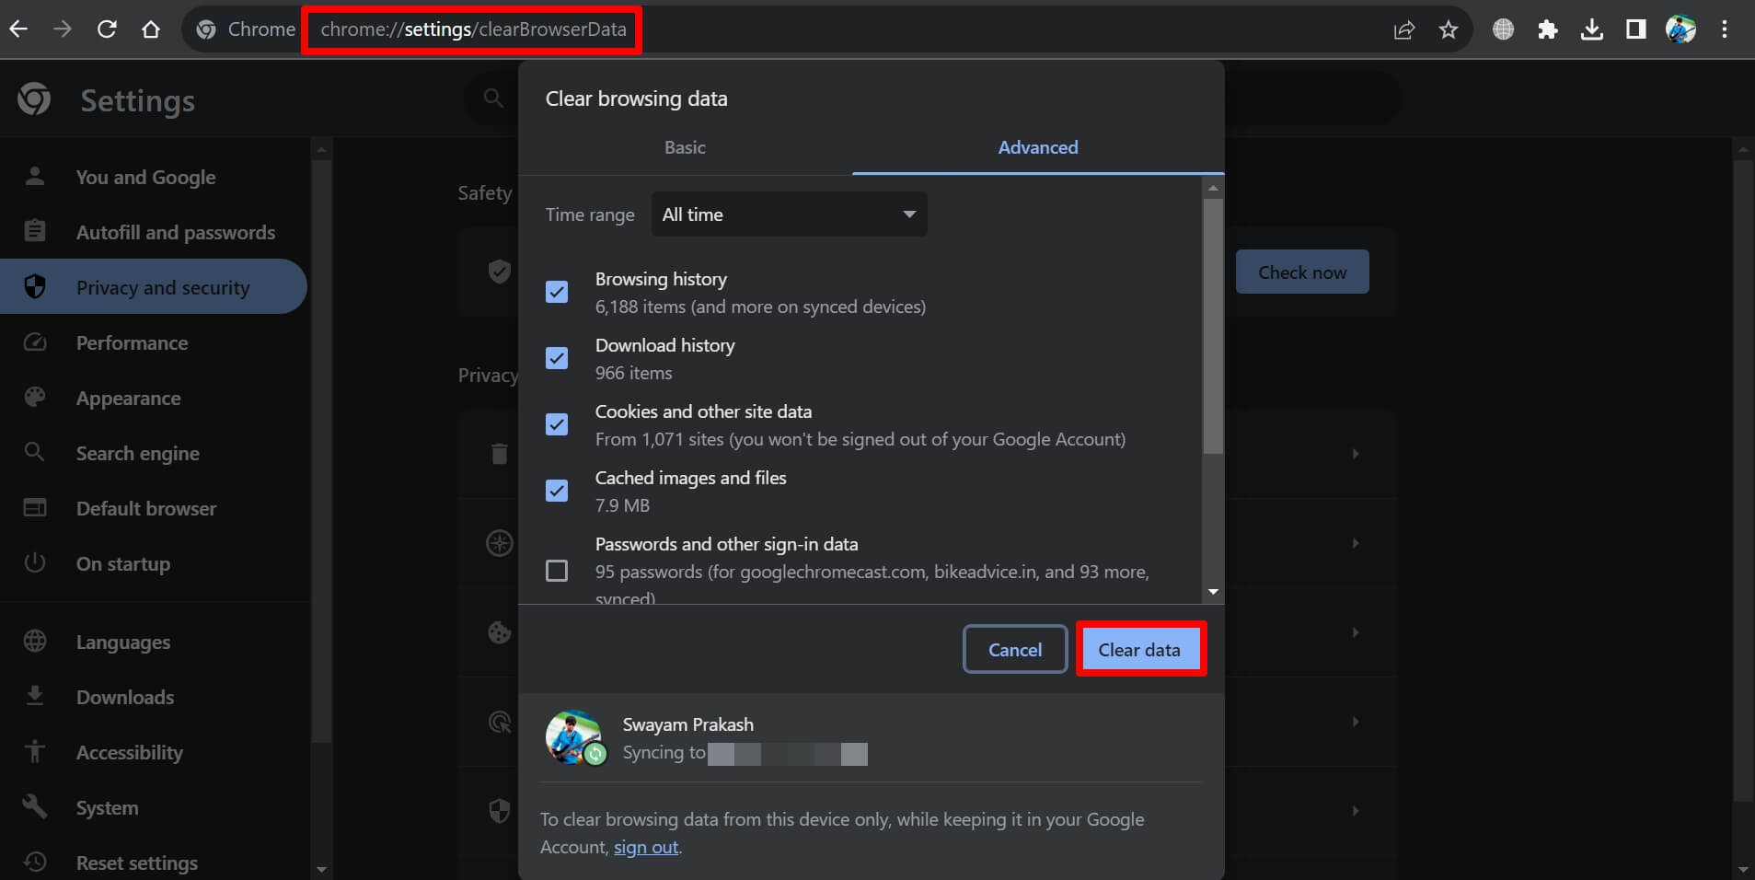Collapse the settings search field

(494, 98)
